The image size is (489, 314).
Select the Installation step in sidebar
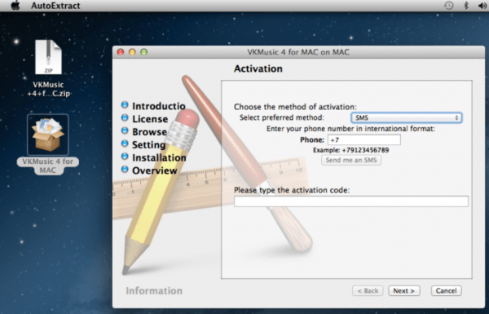point(159,157)
